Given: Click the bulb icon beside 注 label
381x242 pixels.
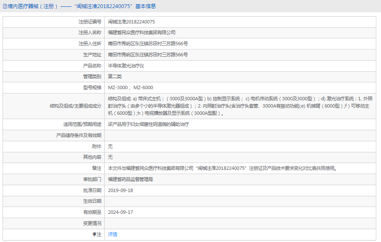Looking at the screenshot, I should (x=94, y=234).
